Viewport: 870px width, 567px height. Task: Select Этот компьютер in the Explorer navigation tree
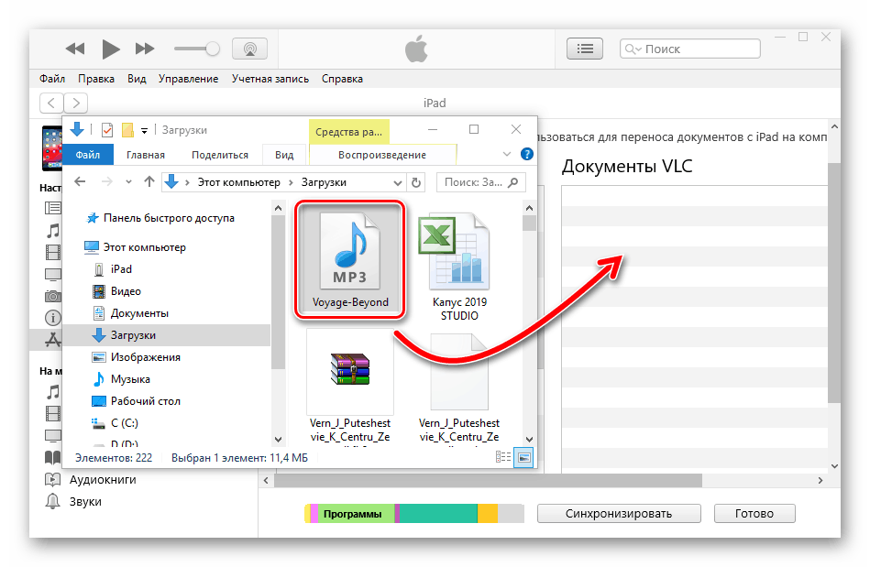point(144,247)
